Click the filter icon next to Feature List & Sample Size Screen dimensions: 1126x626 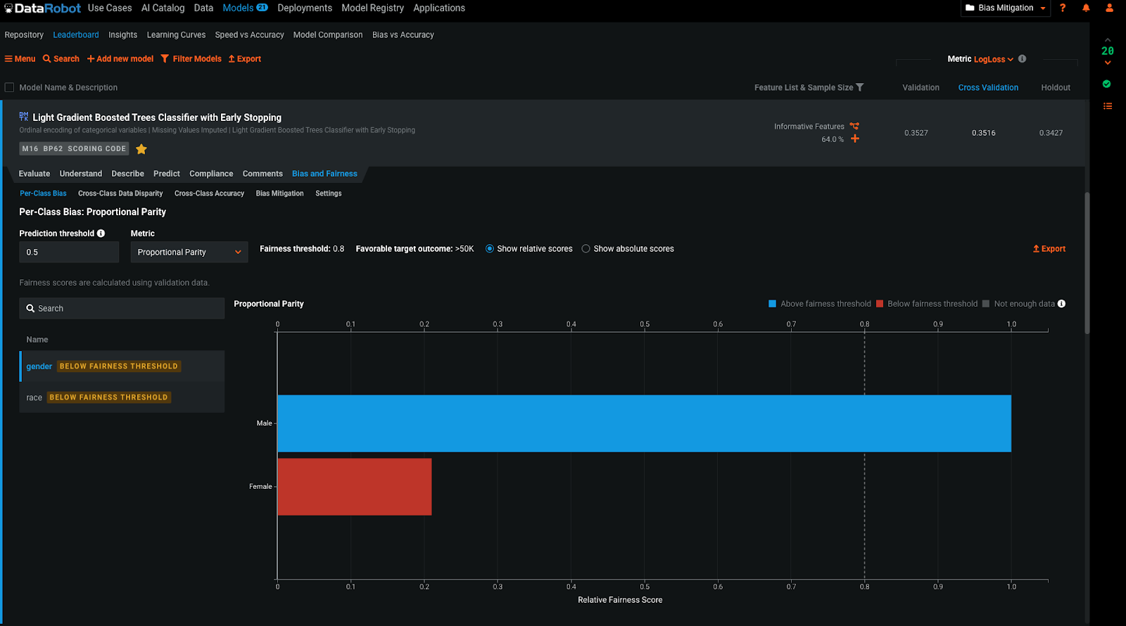click(x=860, y=87)
